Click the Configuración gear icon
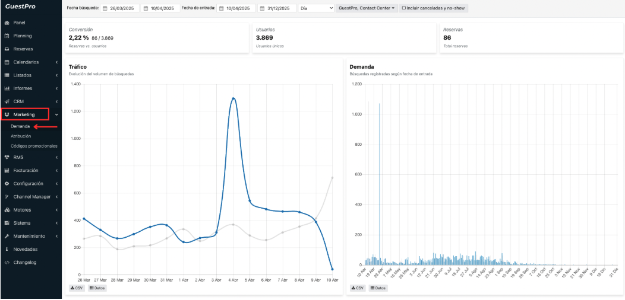The width and height of the screenshot is (625, 300). coord(7,183)
